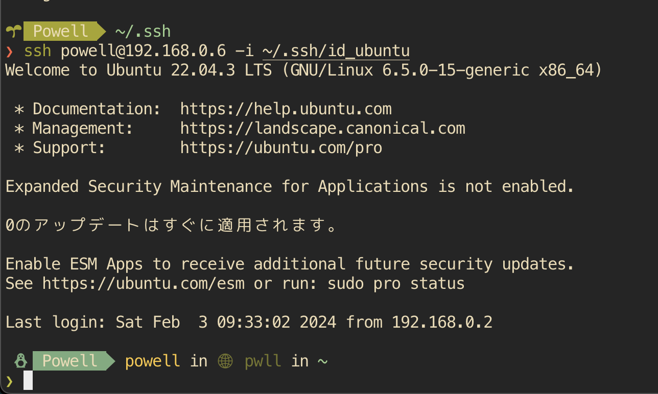Click the Tux penguin icon in the prompt
658x394 pixels.
[x=21, y=361]
